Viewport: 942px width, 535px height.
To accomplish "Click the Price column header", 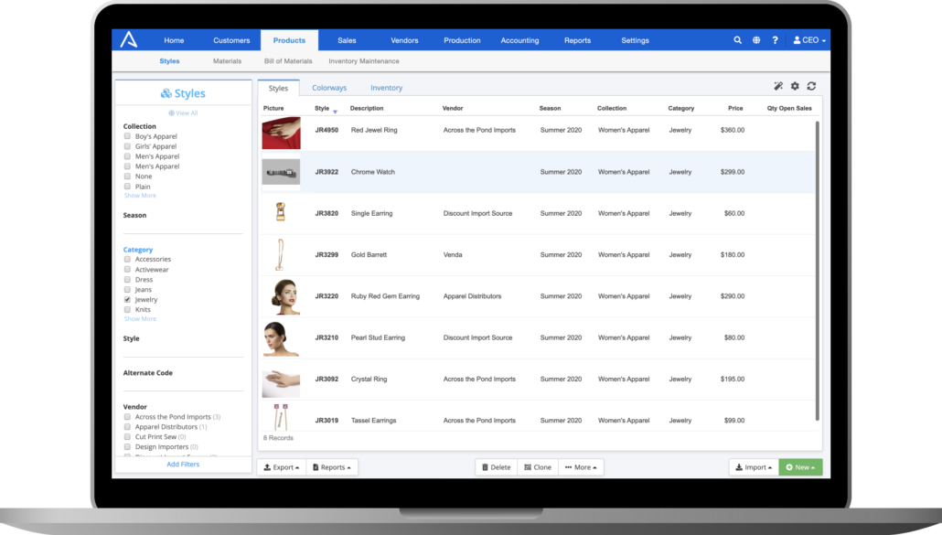I will tap(735, 108).
